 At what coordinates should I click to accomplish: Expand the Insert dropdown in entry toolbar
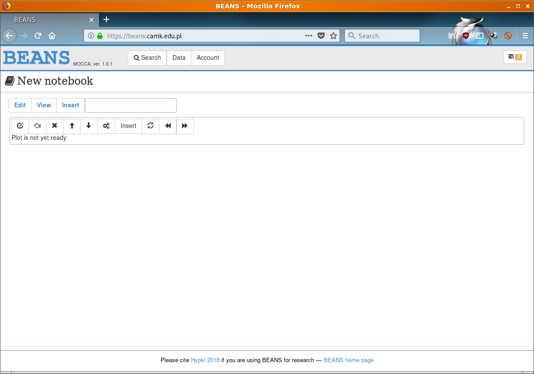(128, 126)
